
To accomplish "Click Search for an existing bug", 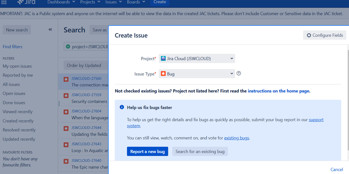I will [x=200, y=152].
